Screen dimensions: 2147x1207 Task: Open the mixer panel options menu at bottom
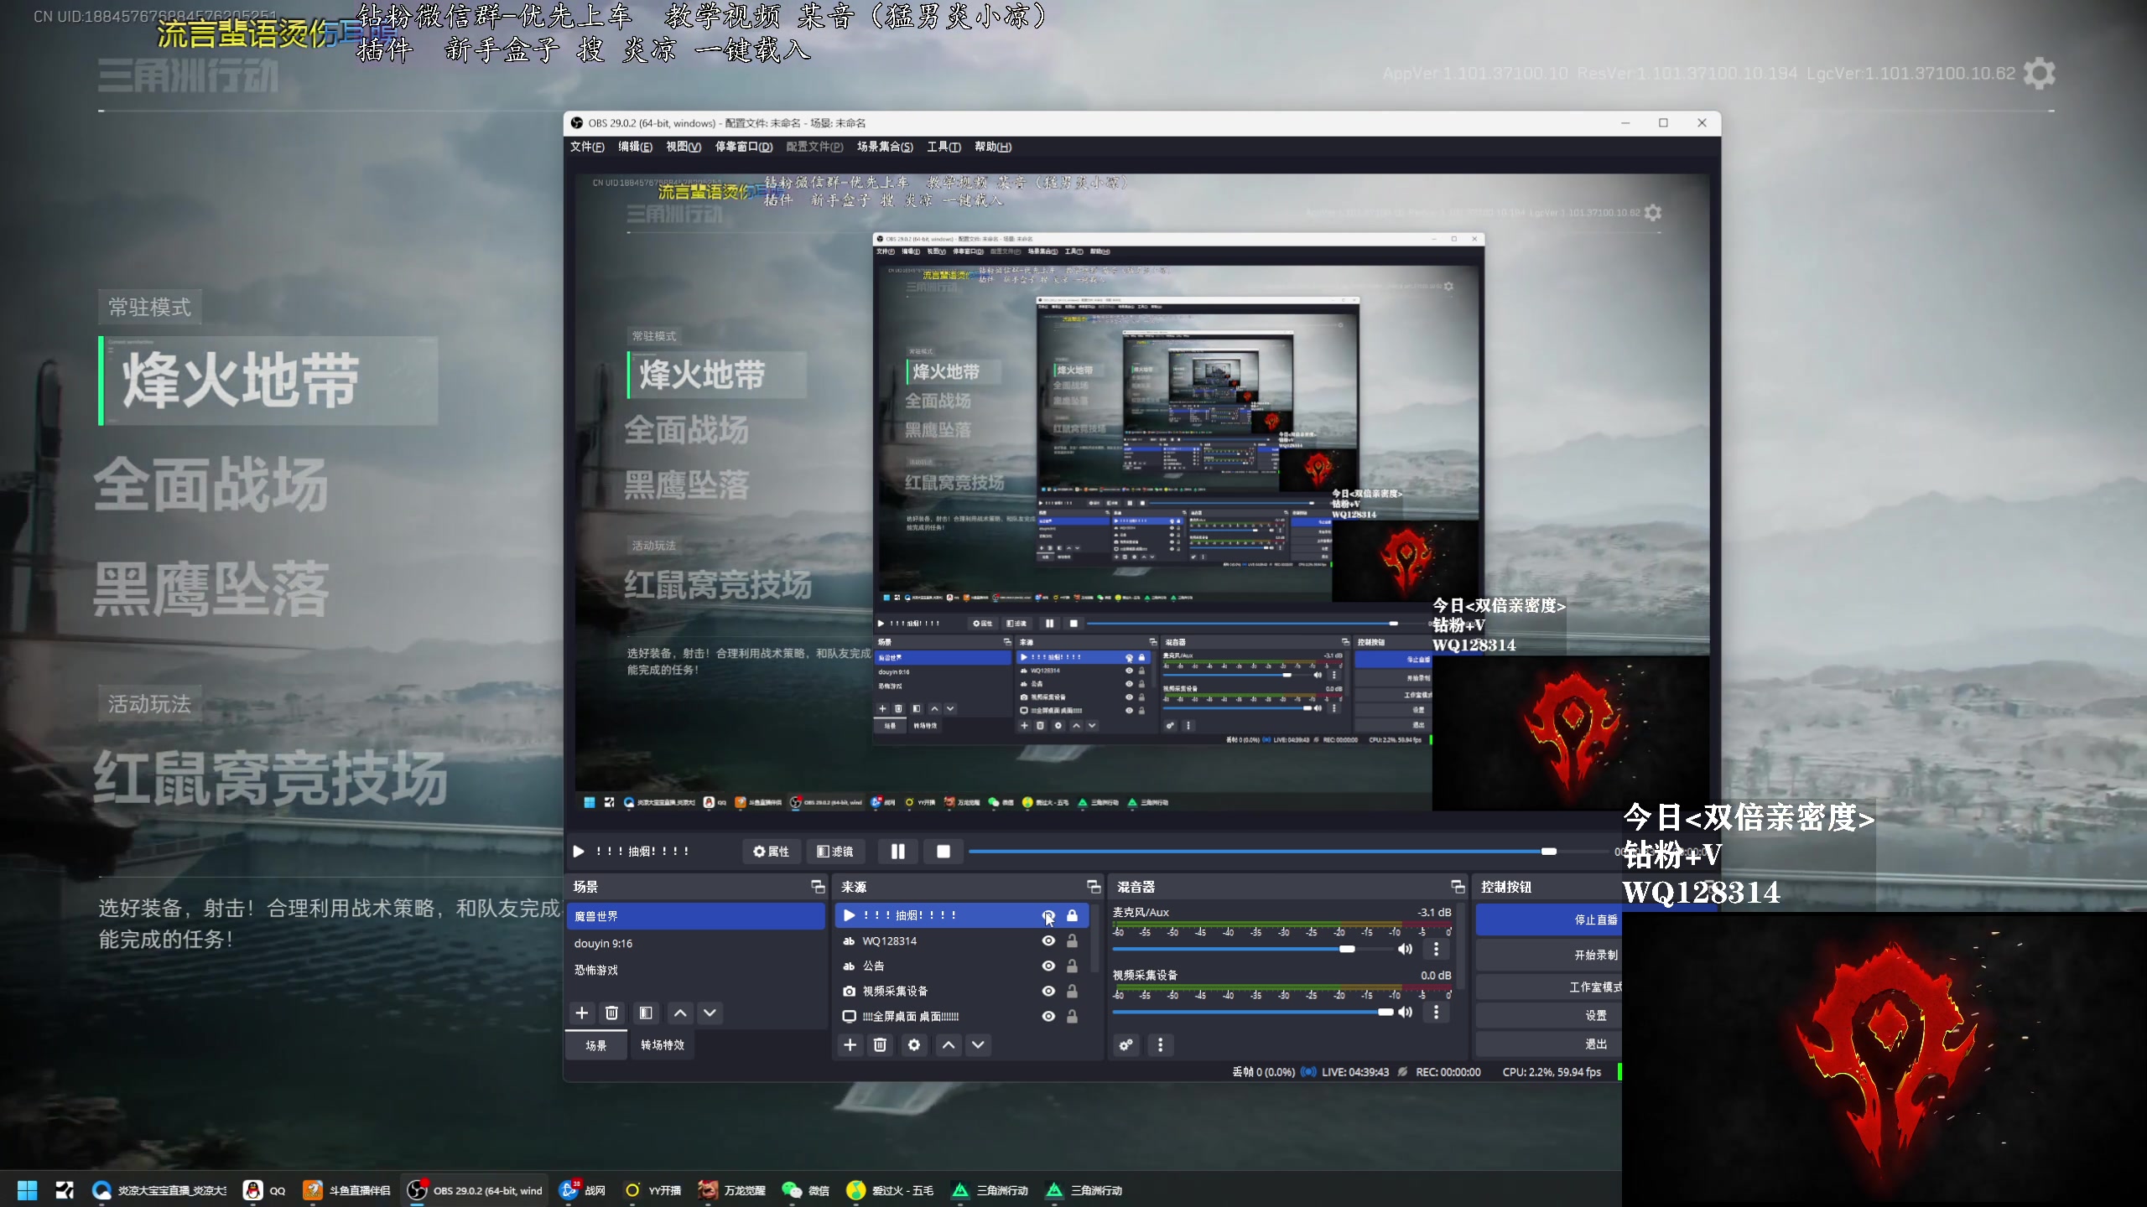(x=1161, y=1044)
